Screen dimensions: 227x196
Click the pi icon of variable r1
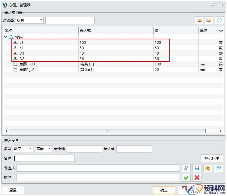click(x=15, y=48)
